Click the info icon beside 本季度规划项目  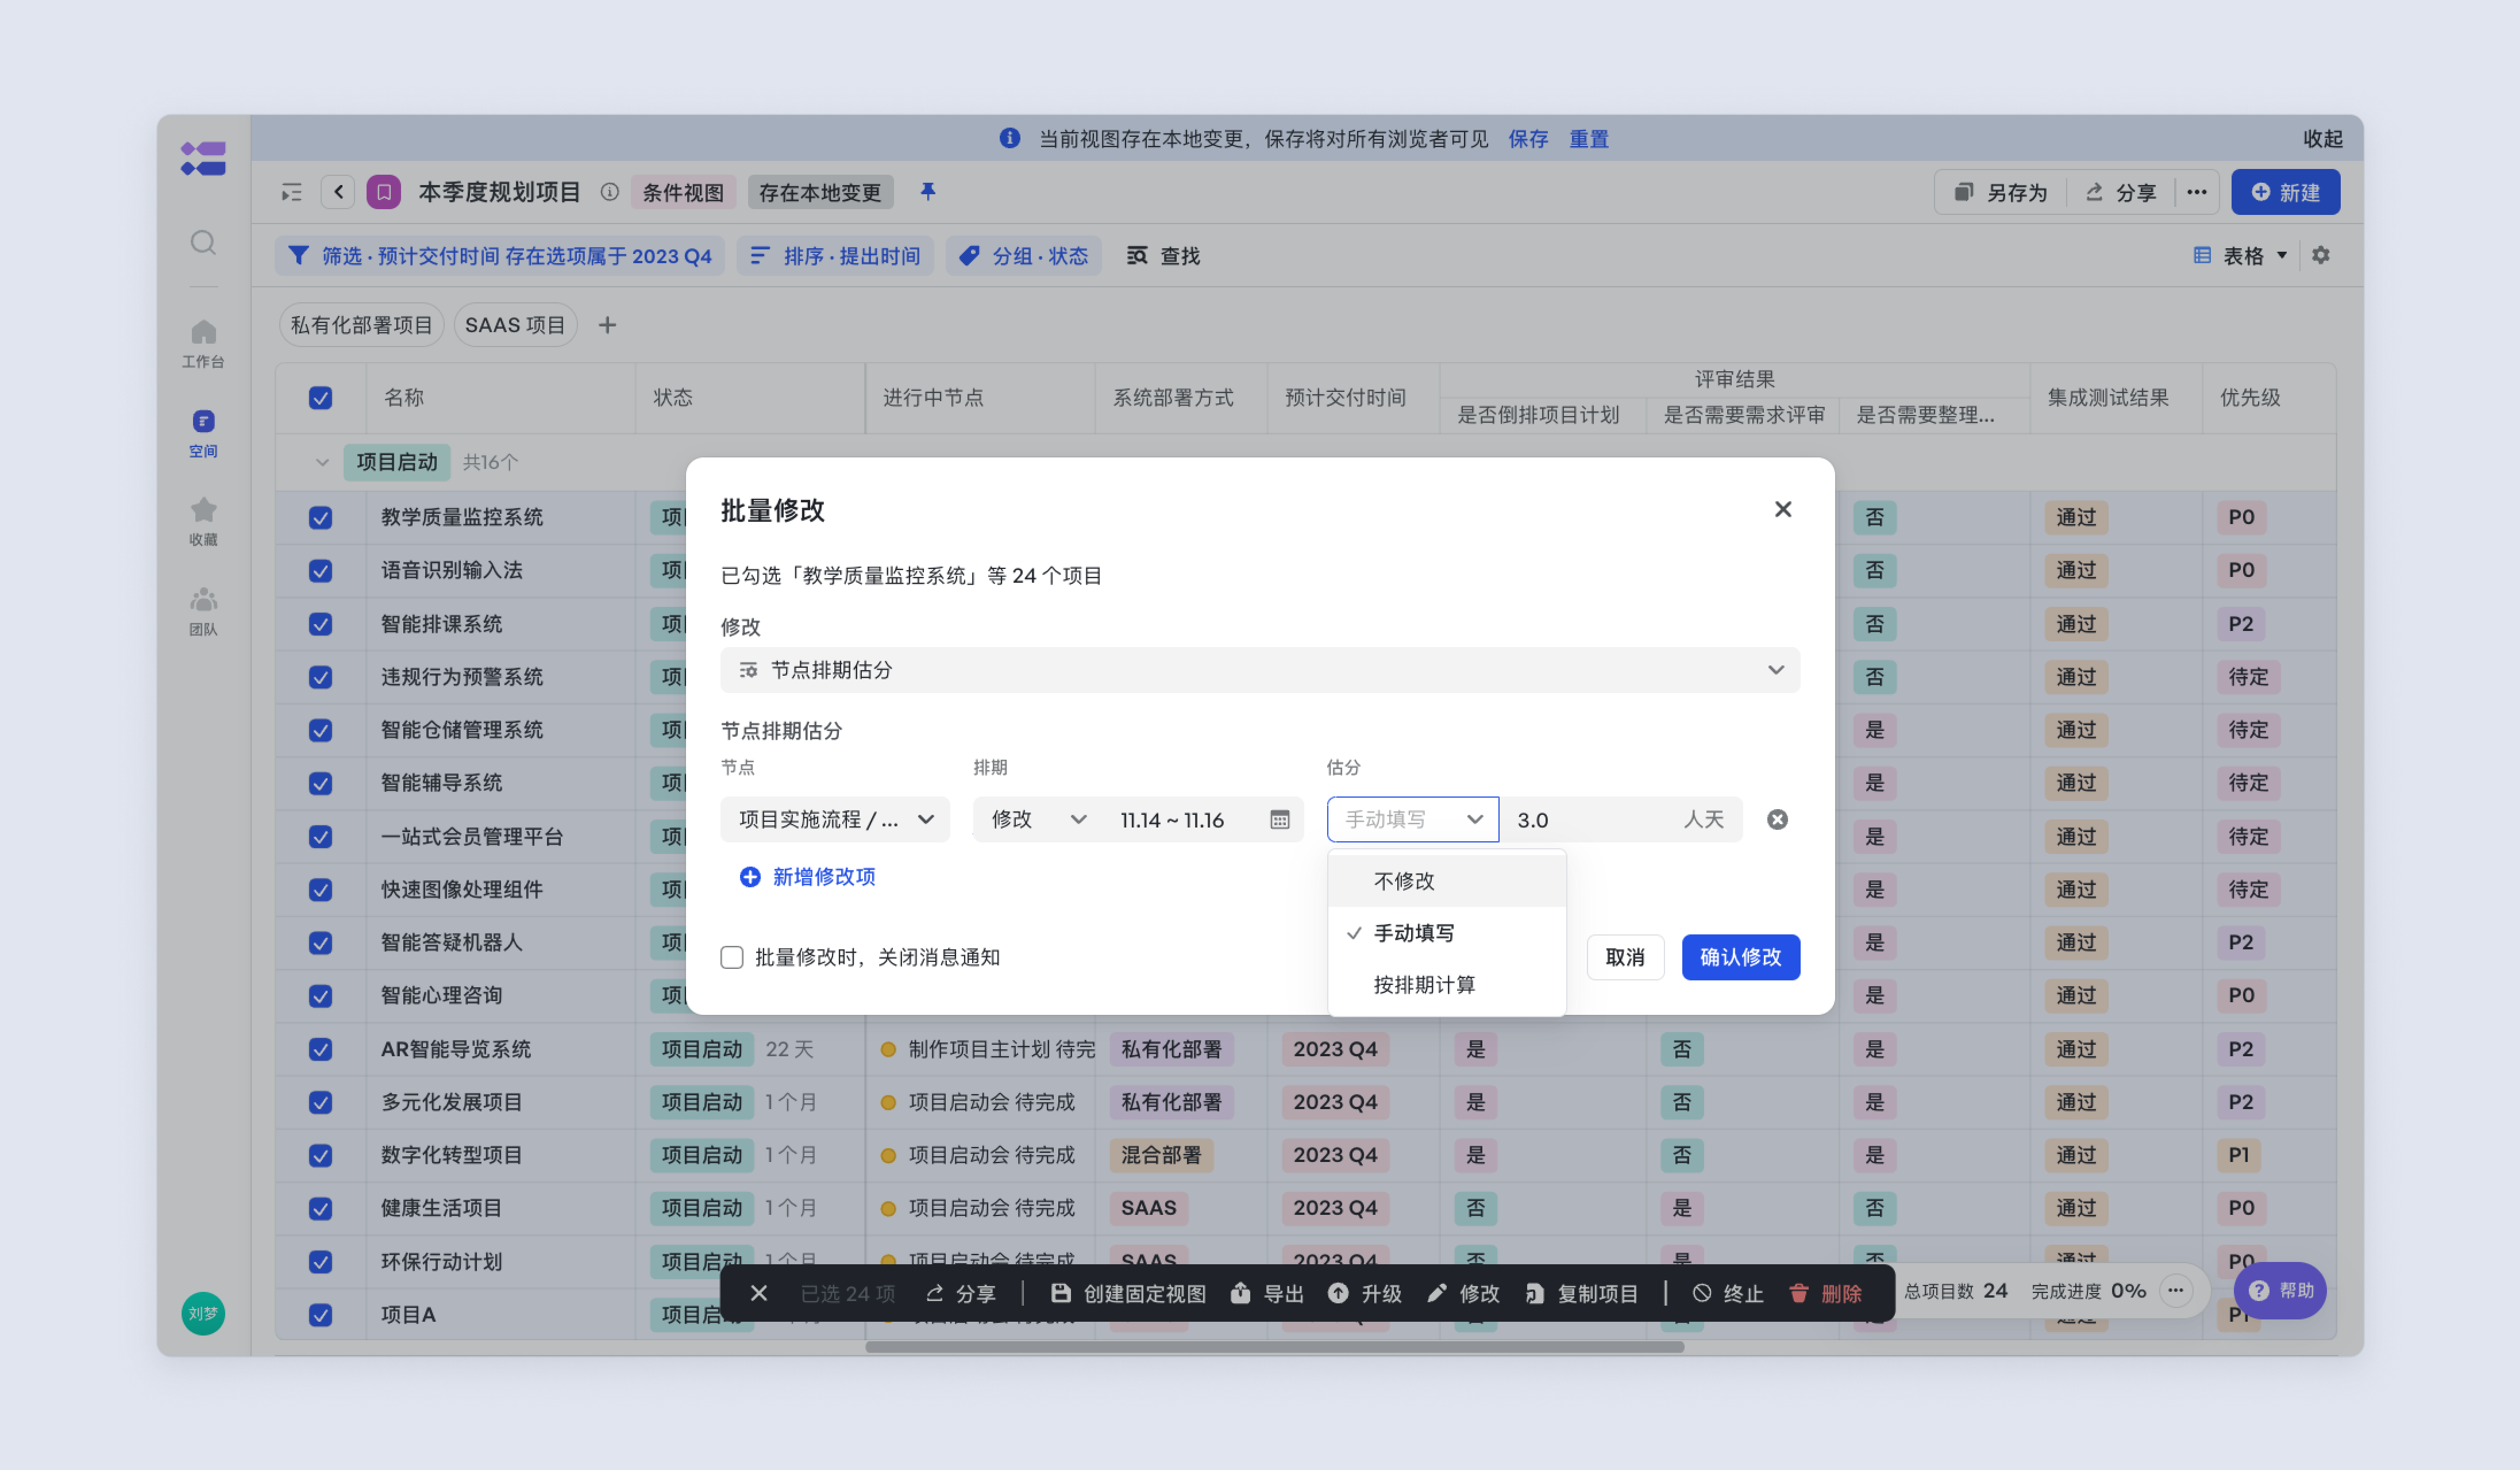609,192
